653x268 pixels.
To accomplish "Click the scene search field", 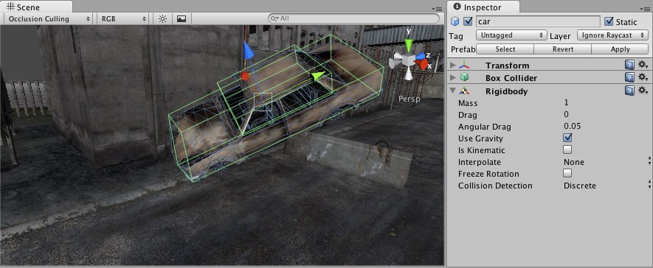I will tap(353, 18).
